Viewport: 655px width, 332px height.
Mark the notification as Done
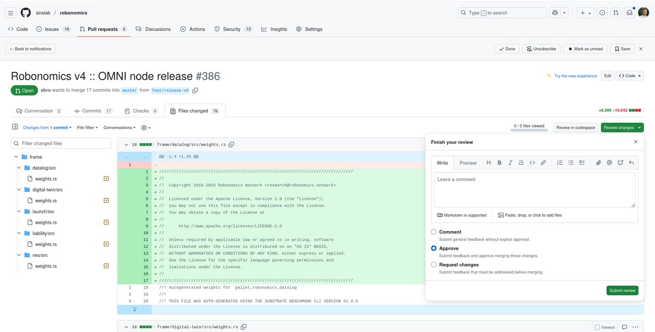[507, 49]
